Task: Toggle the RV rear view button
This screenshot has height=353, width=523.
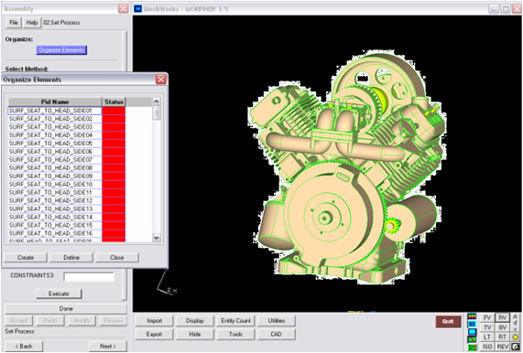Action: tap(503, 317)
